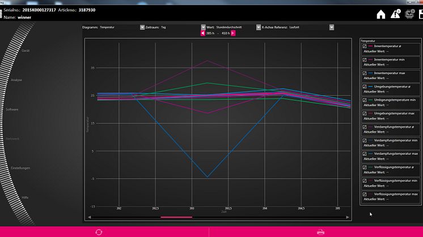Go to the Home screen icon
Screen dimensions: 423x237
pos(381,14)
